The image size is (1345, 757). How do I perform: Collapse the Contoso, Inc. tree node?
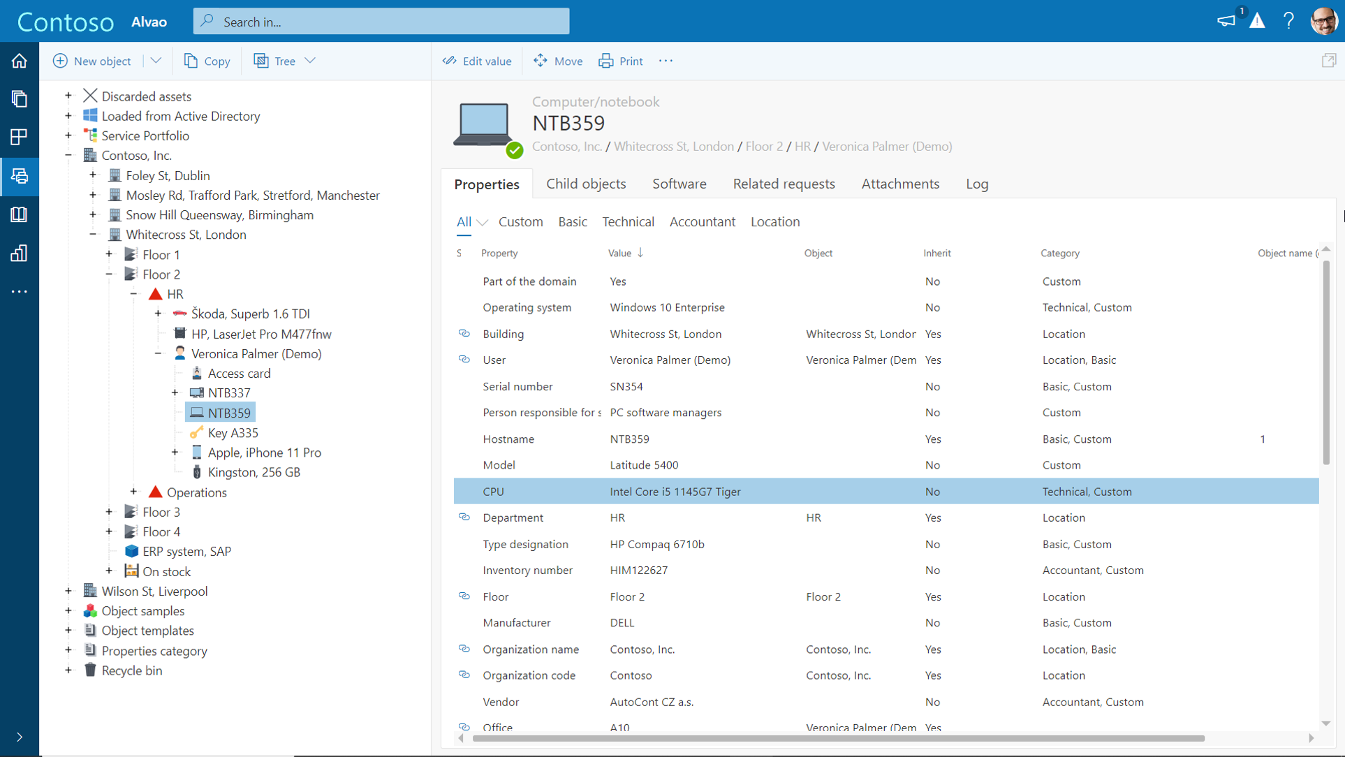pyautogui.click(x=68, y=155)
